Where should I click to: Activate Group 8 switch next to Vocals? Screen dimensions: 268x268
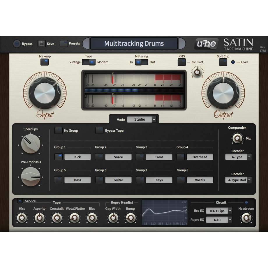[181, 180]
